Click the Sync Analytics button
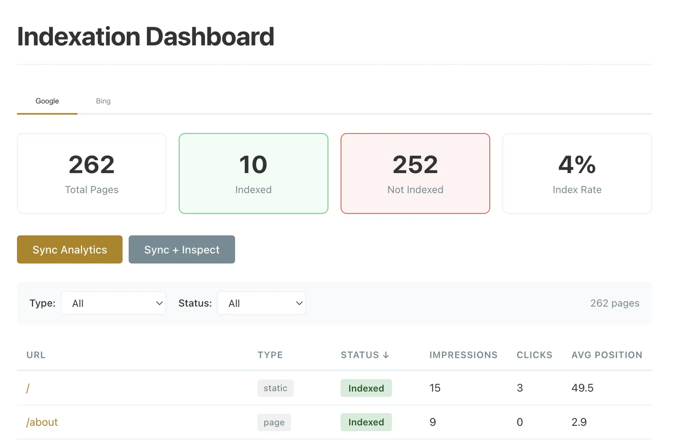 [70, 250]
